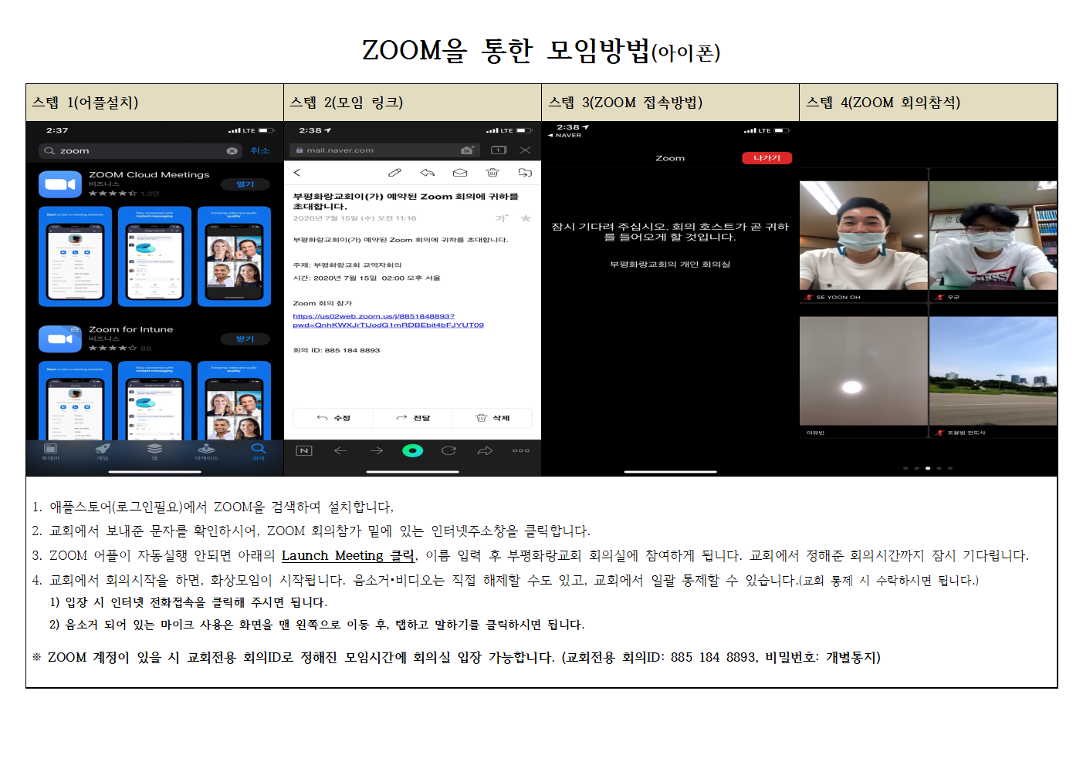Tap the move-to-folder icon in mail toolbar
This screenshot has height=765, width=1083.
click(x=525, y=173)
